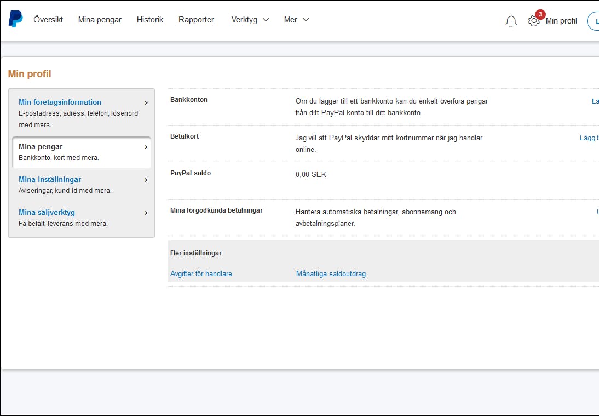This screenshot has width=599, height=416.
Task: Open Avgifter för handlare link
Action: [201, 273]
